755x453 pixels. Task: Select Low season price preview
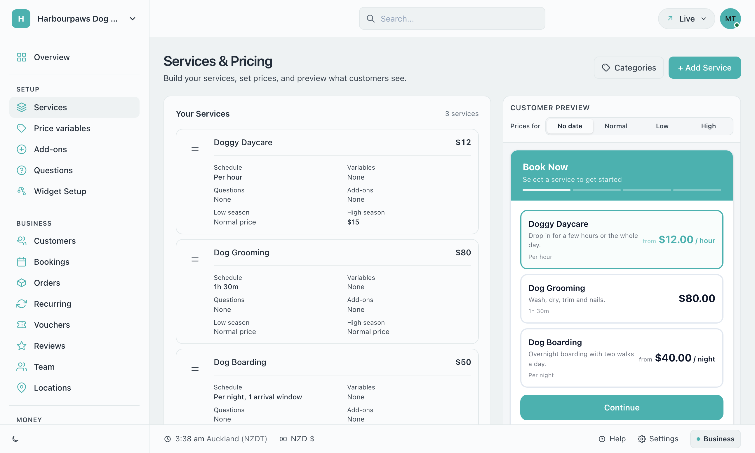(662, 126)
